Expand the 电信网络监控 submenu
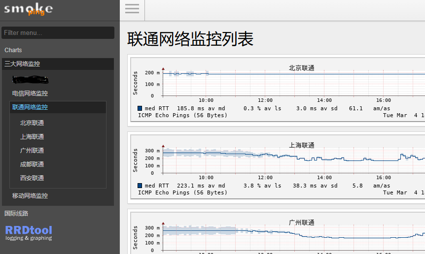Image resolution: width=425 pixels, height=254 pixels. click(x=30, y=94)
